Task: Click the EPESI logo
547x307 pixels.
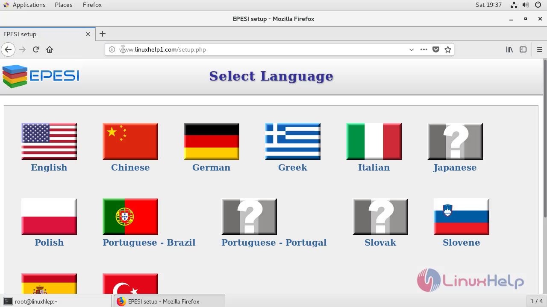Action: click(41, 76)
